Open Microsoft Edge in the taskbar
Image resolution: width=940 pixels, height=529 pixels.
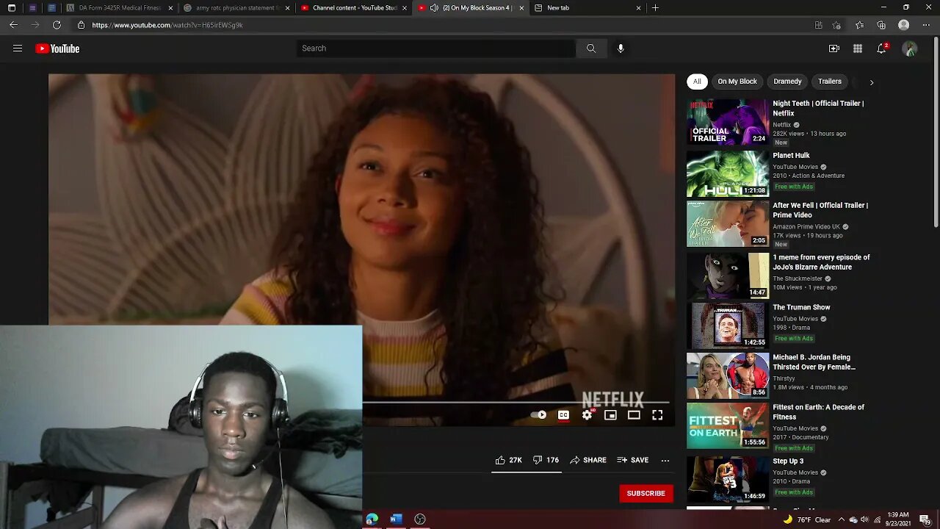(x=372, y=519)
